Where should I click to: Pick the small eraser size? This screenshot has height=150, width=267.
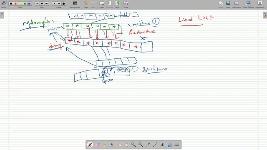(55, 4)
